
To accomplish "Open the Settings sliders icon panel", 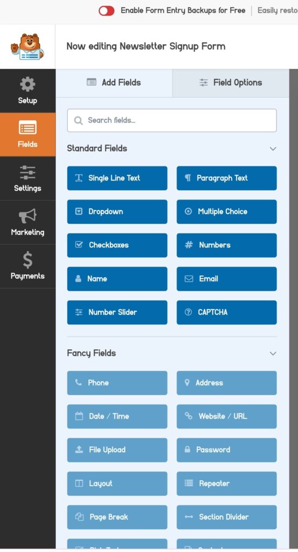I will pos(27,178).
